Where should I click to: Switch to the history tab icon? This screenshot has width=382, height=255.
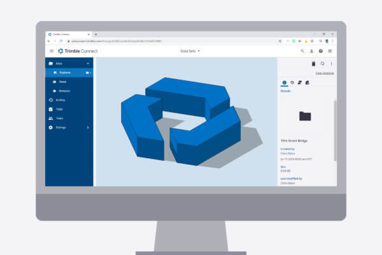coord(292,83)
